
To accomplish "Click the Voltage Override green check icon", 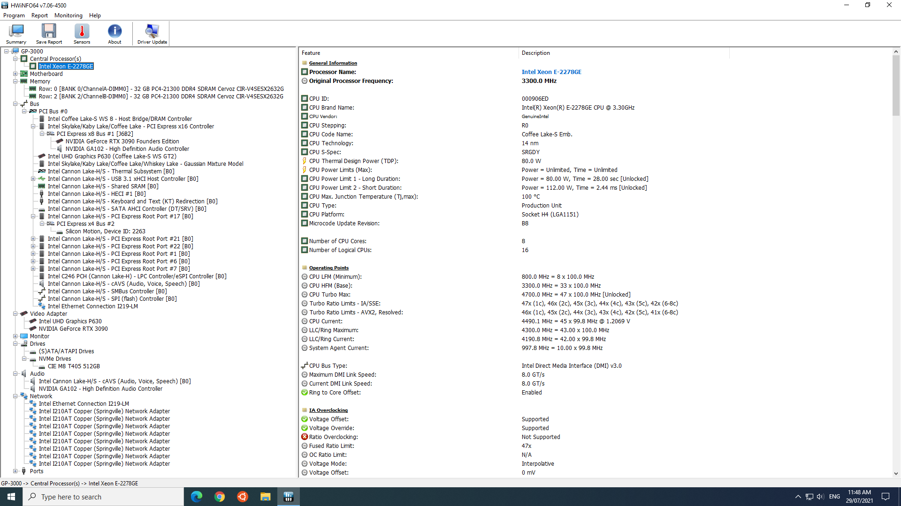I will coord(305,428).
